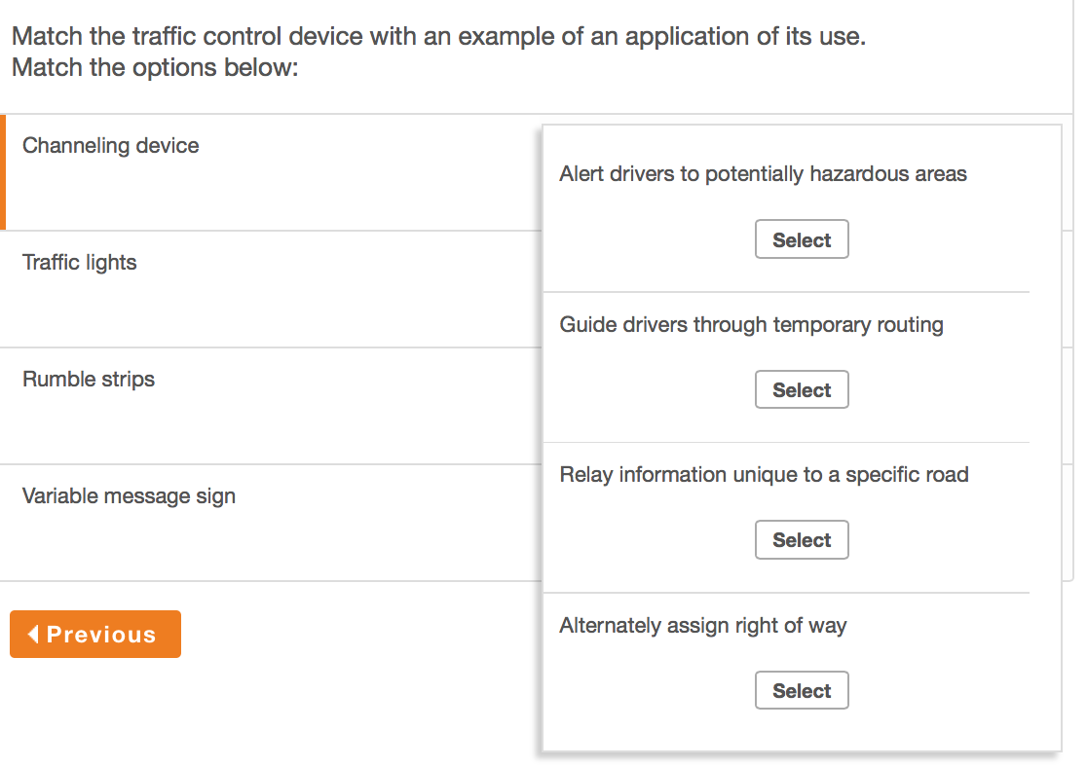Click Select under Relay information unique to road
Image resolution: width=1087 pixels, height=767 pixels.
(x=802, y=539)
